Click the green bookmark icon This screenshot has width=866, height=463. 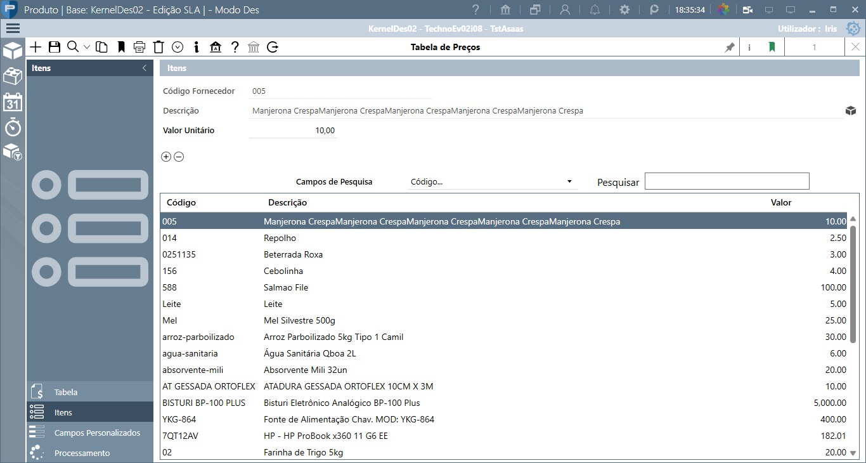772,47
